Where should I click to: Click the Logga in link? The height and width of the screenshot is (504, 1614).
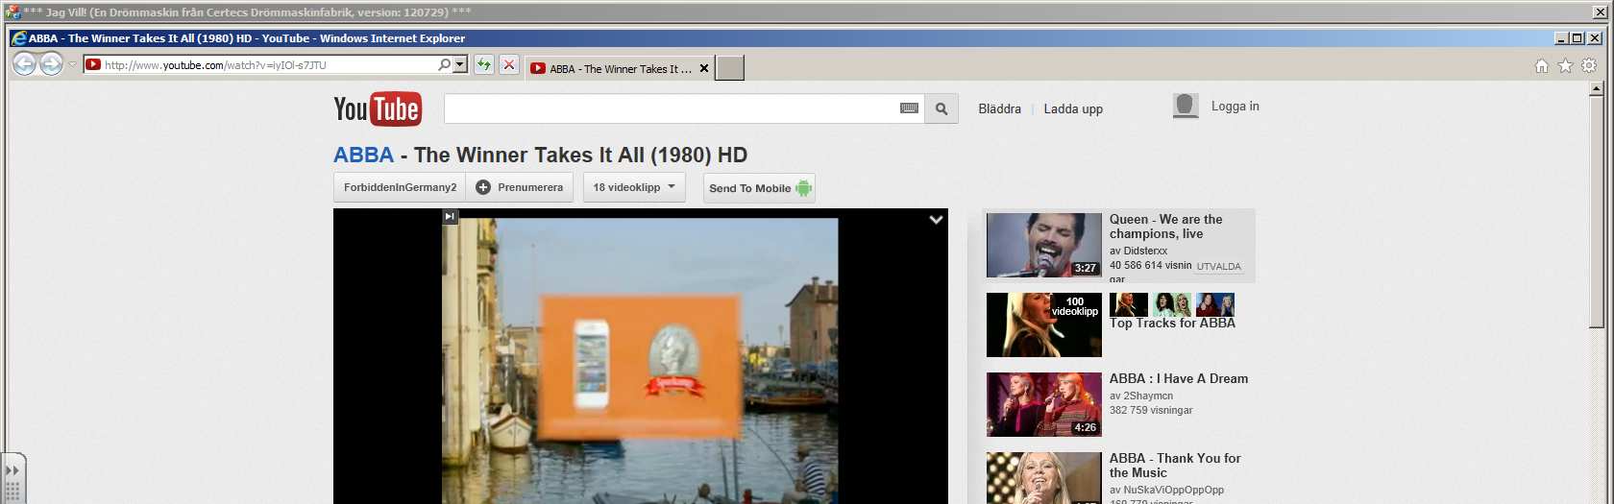tap(1235, 107)
